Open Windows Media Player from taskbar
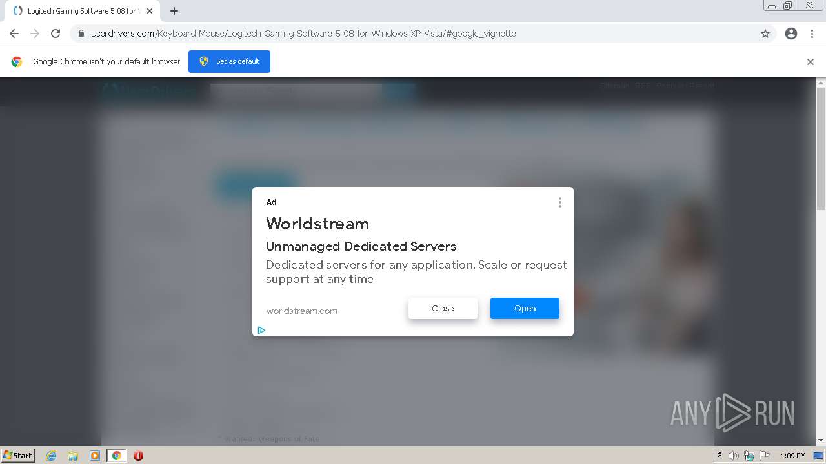Image resolution: width=826 pixels, height=464 pixels. point(95,456)
